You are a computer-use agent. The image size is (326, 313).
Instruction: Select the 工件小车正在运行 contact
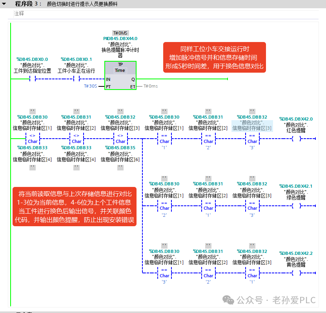(x=76, y=79)
